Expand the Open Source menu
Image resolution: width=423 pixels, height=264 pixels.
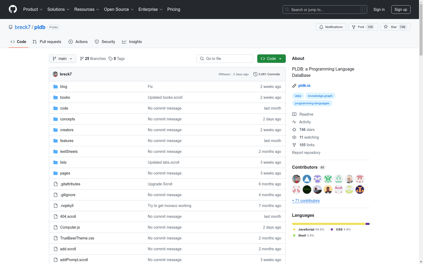click(119, 10)
